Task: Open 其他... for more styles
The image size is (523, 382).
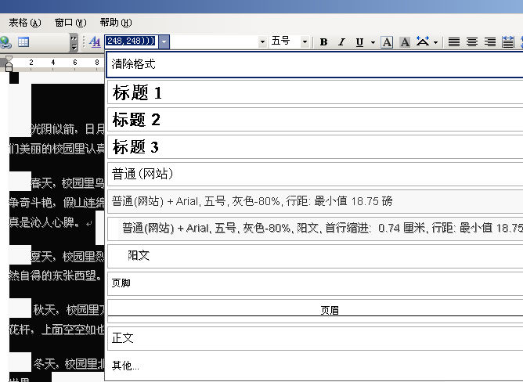Action: (125, 366)
